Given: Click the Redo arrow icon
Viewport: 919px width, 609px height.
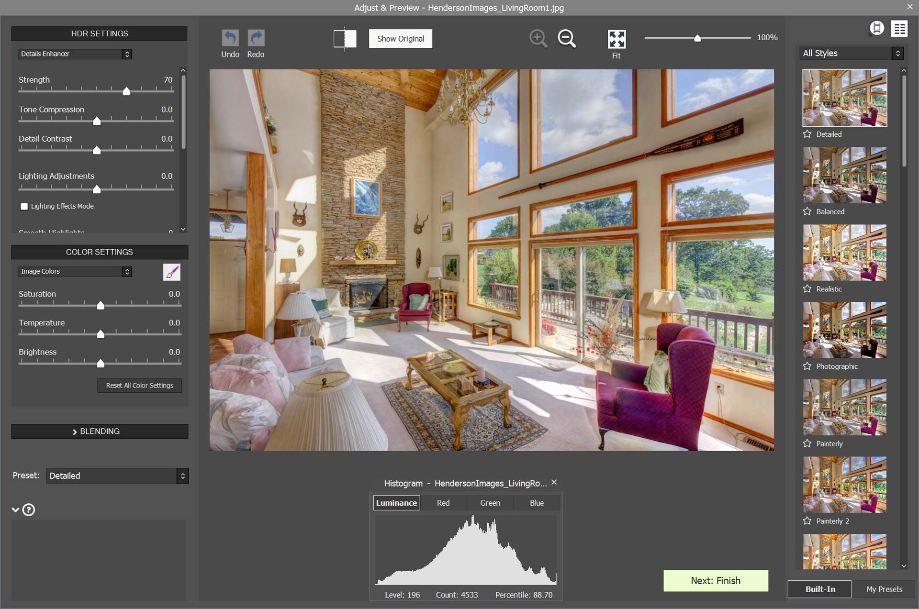Looking at the screenshot, I should click(256, 38).
